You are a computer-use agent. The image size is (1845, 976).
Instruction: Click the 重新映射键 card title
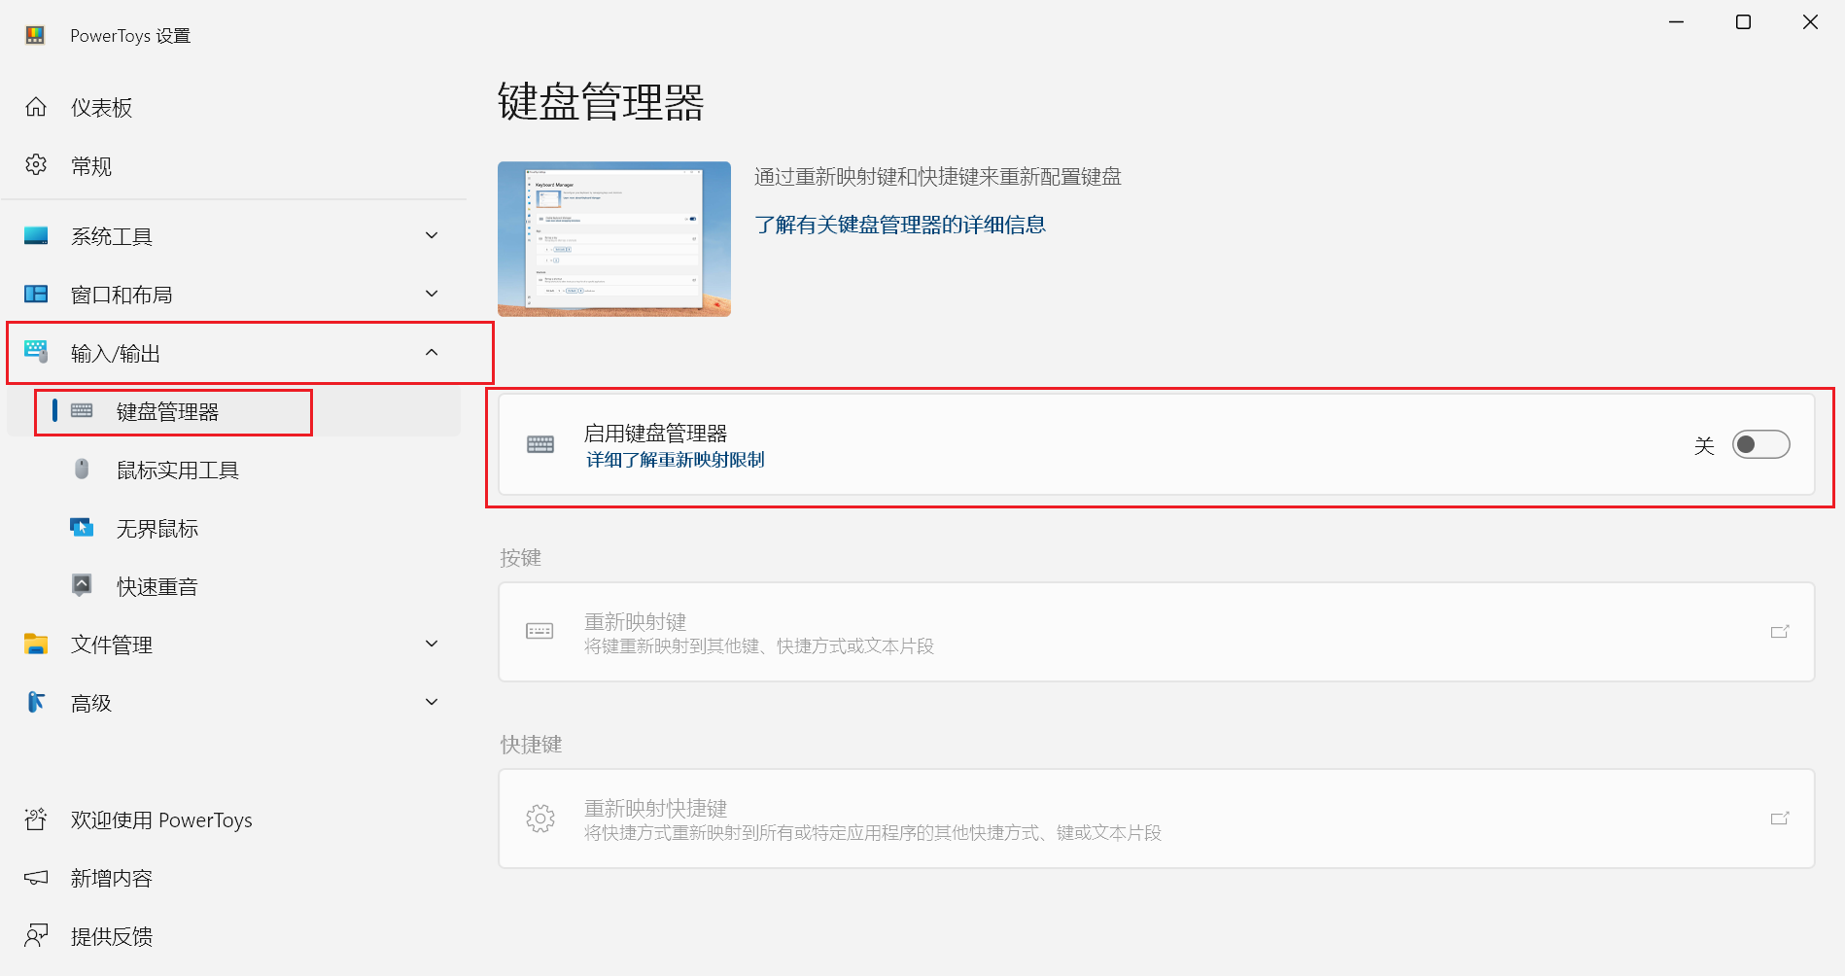pyautogui.click(x=636, y=621)
